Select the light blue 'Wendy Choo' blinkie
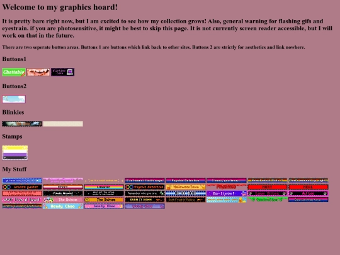340x255 pixels. point(63,207)
